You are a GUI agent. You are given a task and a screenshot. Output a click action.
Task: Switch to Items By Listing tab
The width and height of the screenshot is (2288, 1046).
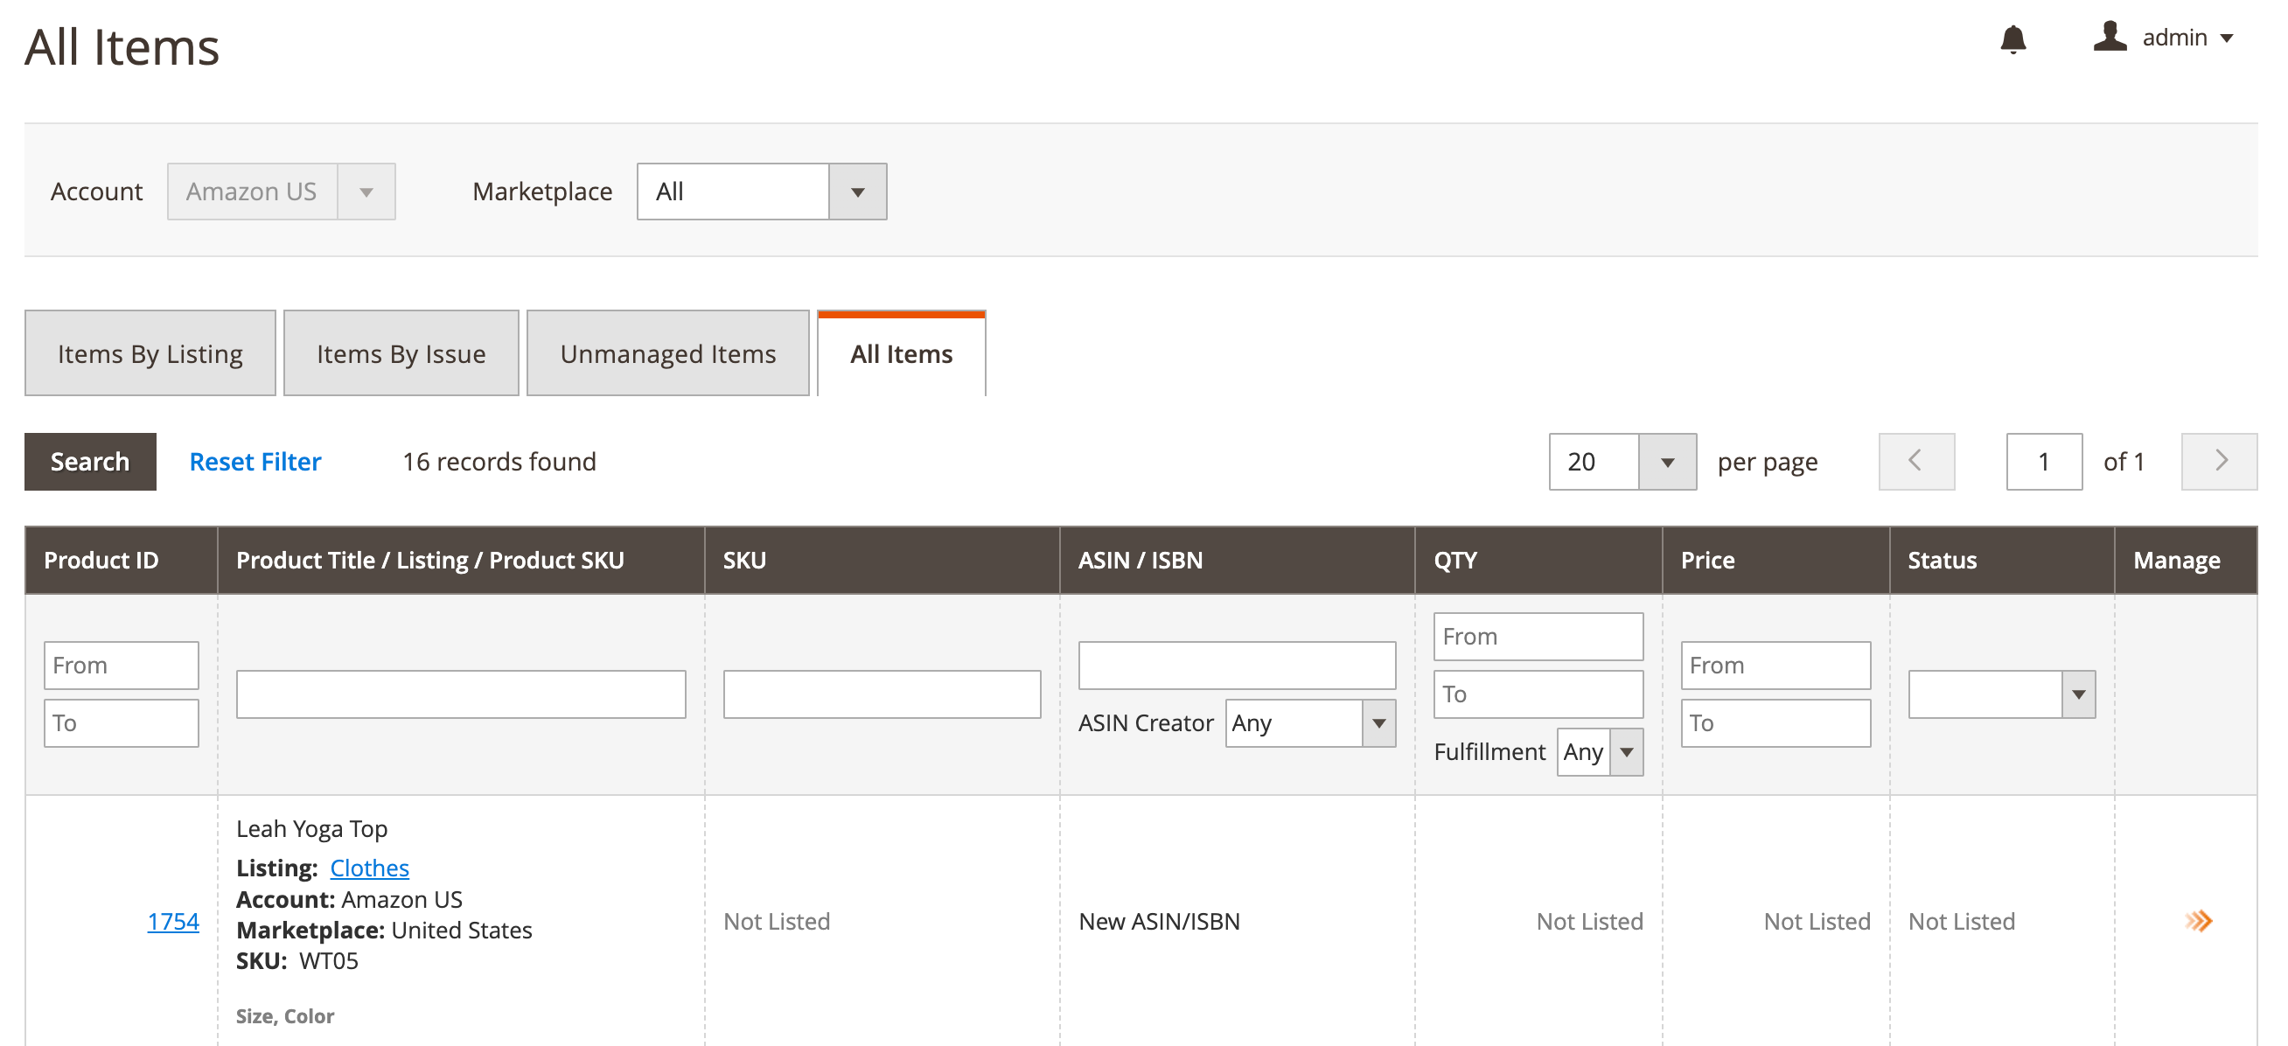coord(150,354)
